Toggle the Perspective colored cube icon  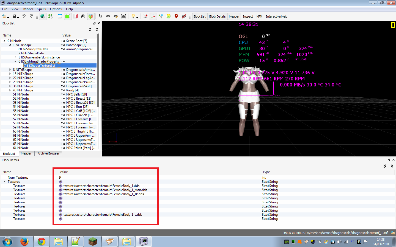pos(90,16)
